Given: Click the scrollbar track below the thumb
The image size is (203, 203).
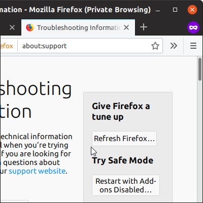Looking at the screenshot, I should tap(200, 141).
